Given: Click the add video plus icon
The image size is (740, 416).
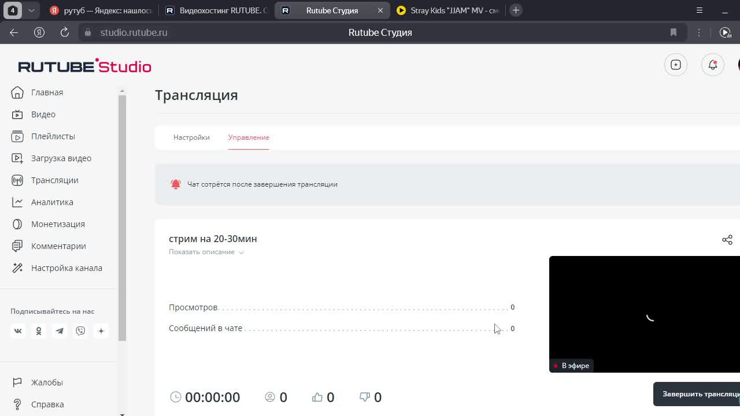Looking at the screenshot, I should click(675, 65).
